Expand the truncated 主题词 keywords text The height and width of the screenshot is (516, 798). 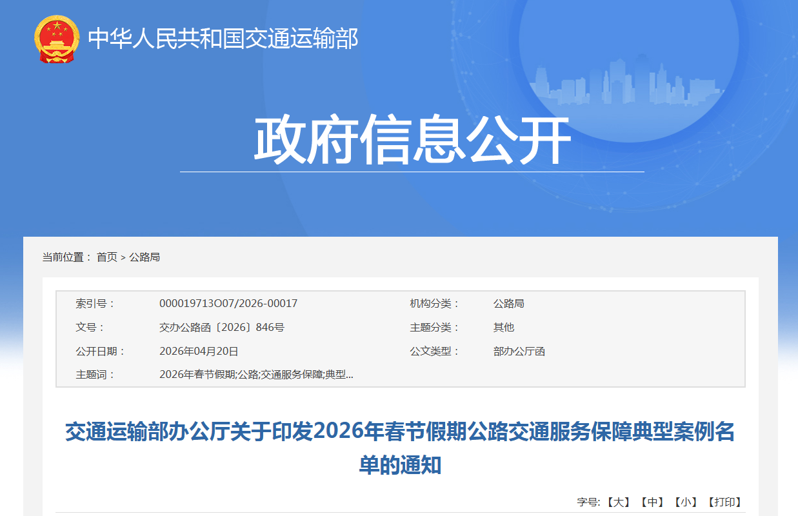tap(256, 374)
